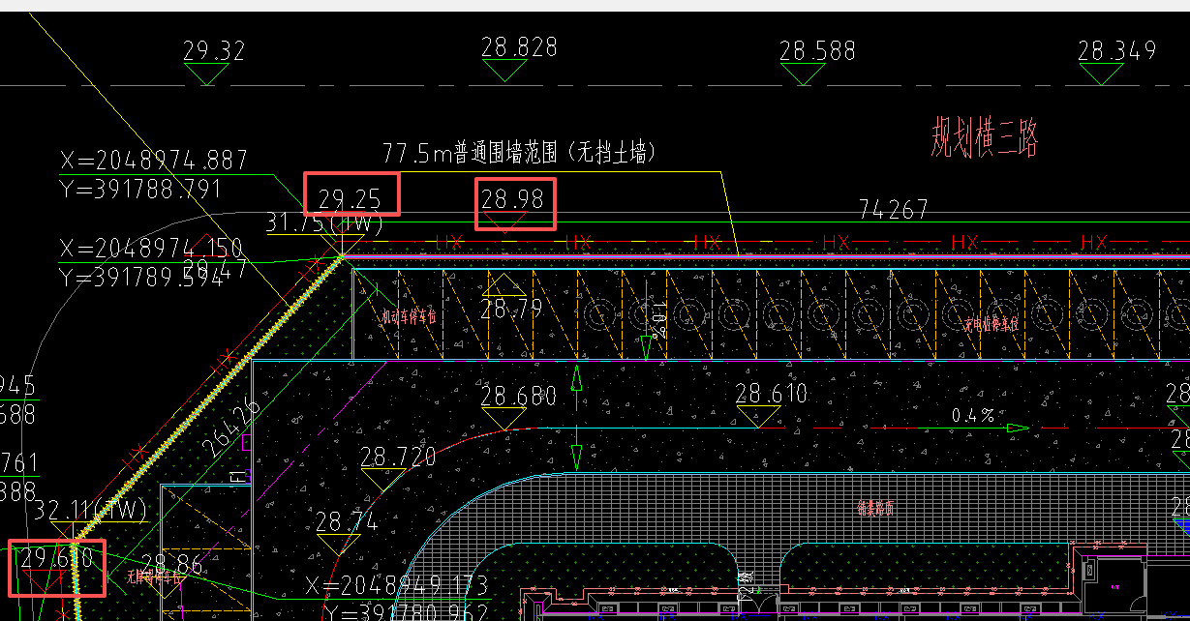Select the 29.610 elevation value
1190x621 pixels.
click(57, 558)
